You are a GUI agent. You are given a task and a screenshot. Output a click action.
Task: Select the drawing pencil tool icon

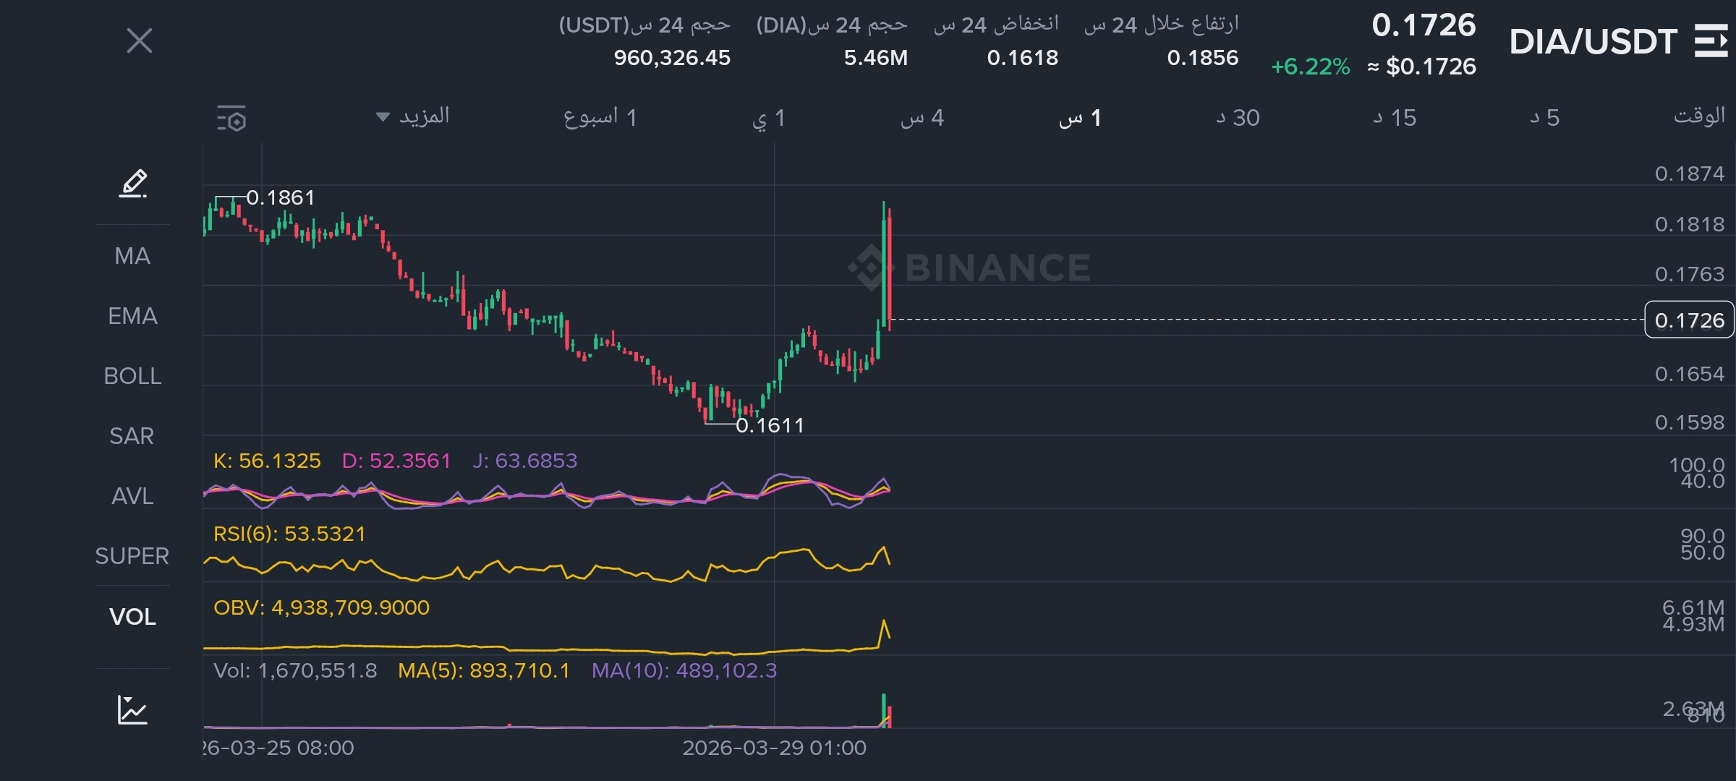pyautogui.click(x=133, y=184)
